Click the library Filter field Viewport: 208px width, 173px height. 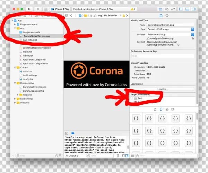[x=166, y=156]
